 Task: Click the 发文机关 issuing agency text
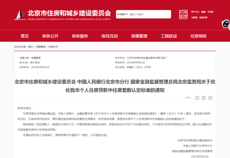click(x=141, y=58)
